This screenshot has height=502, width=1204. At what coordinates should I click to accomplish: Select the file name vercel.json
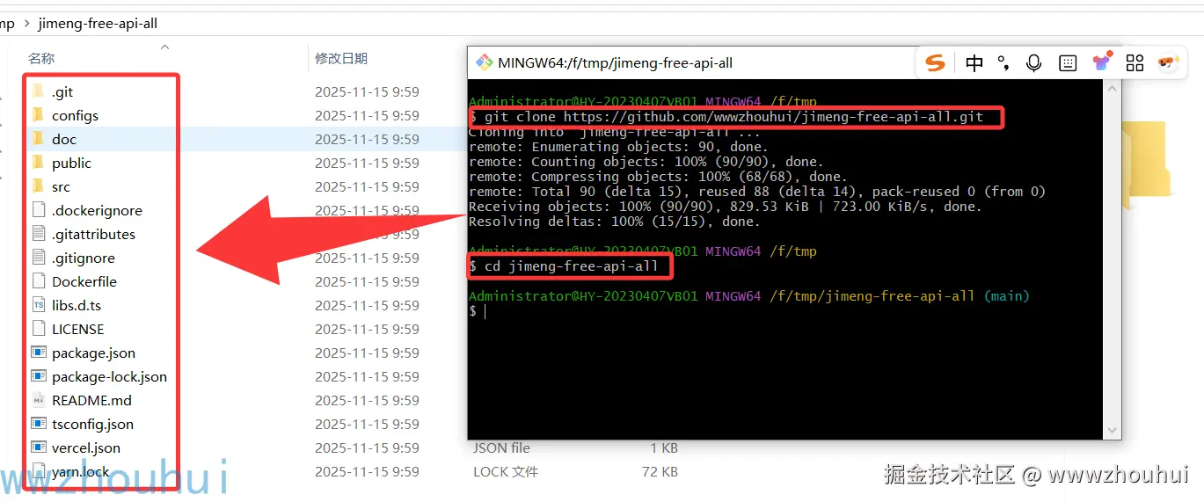click(86, 447)
